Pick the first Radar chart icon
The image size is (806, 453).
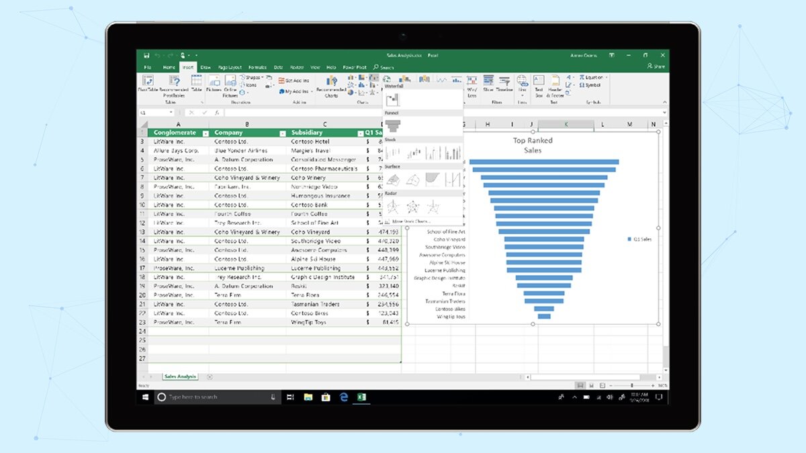[392, 206]
